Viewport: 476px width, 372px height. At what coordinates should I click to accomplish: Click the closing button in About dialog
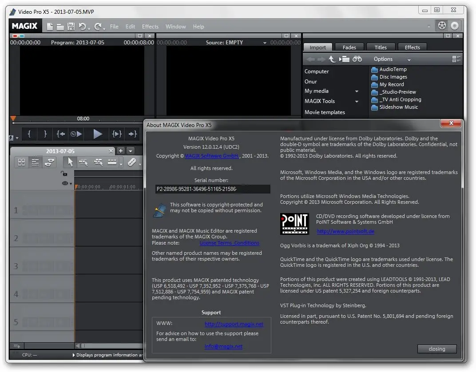tap(437, 349)
